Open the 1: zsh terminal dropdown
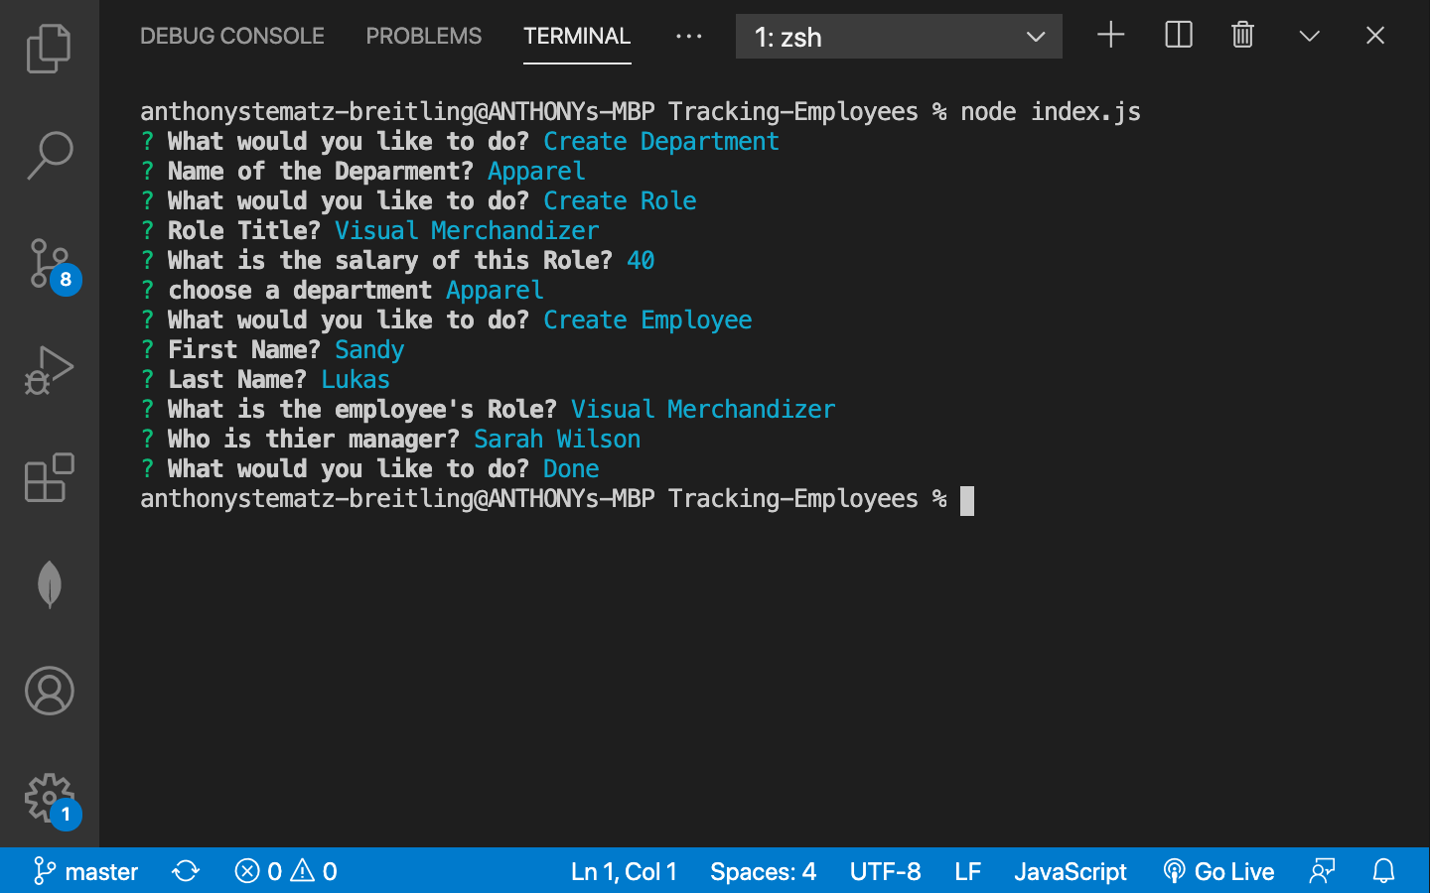 (x=899, y=37)
